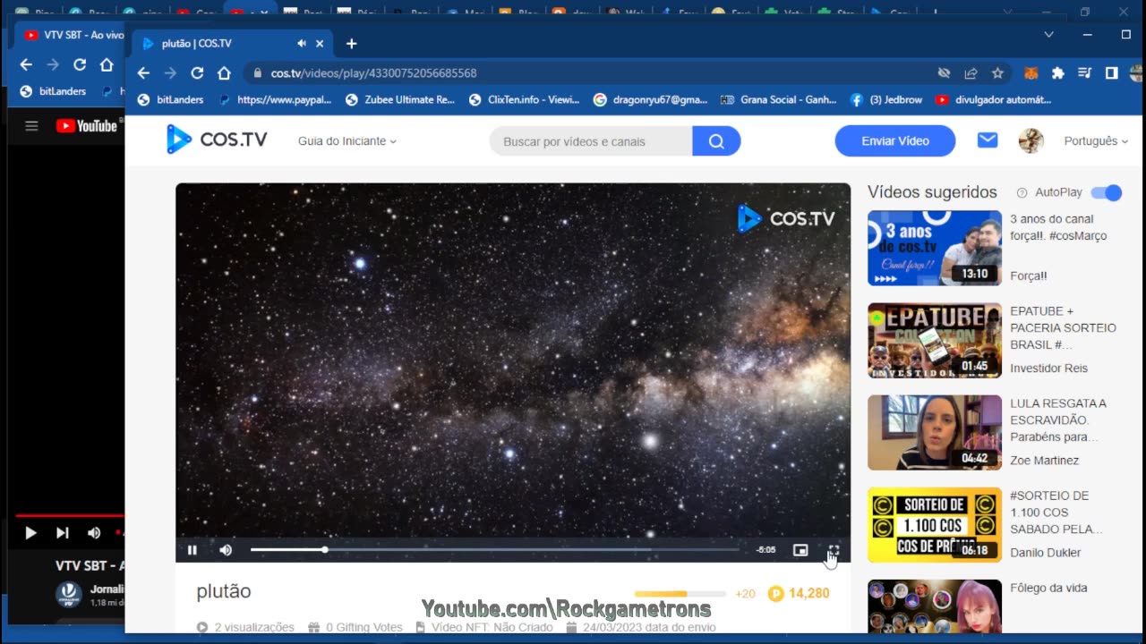Open SORTEIO DE 1.100 COS thumbnail
Image resolution: width=1146 pixels, height=644 pixels.
pyautogui.click(x=935, y=524)
